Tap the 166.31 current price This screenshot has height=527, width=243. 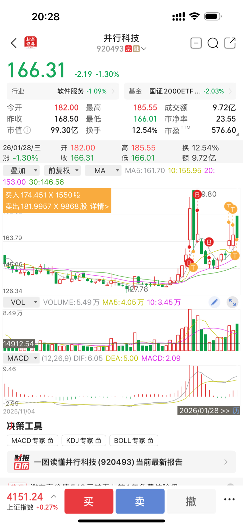click(x=36, y=70)
